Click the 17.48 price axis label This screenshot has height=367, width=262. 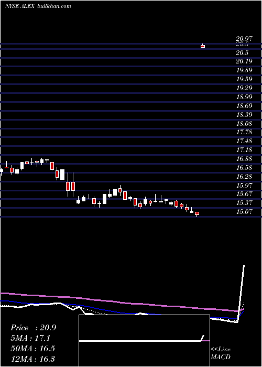(x=244, y=141)
